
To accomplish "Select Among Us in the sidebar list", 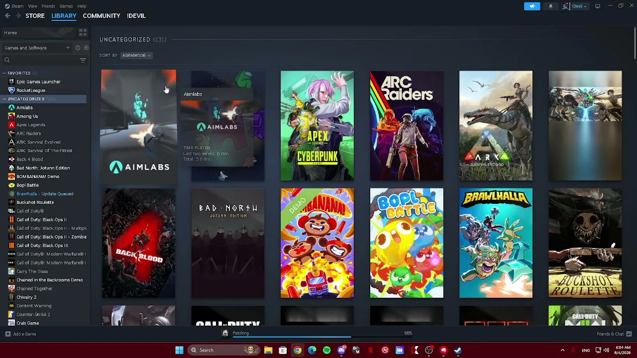I will 27,116.
